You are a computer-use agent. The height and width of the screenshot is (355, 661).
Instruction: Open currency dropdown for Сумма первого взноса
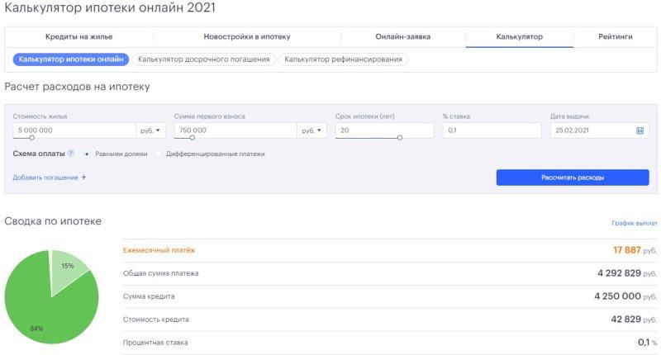(x=312, y=130)
